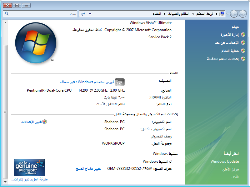
Task: Open Windows Update from the sidebar
Action: 225,161
